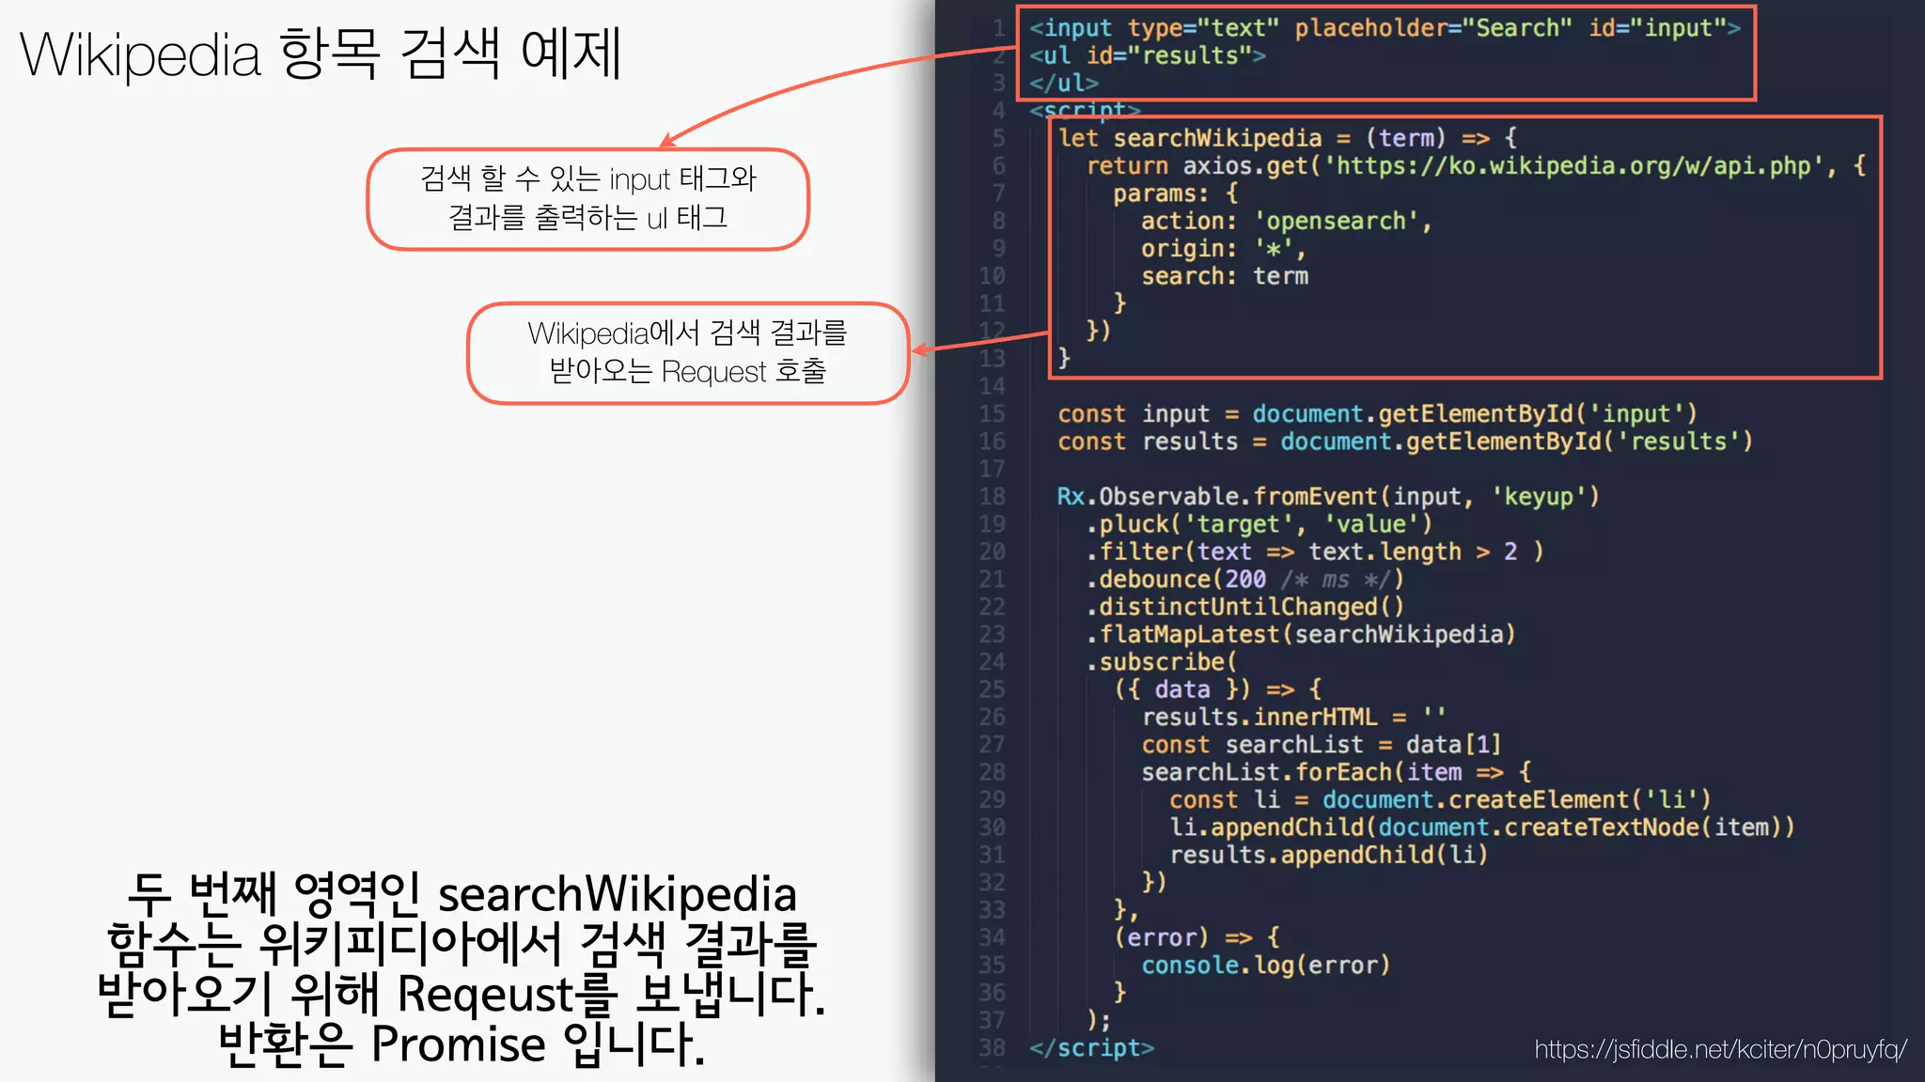Click the '(error) => {' line
The height and width of the screenshot is (1082, 1925).
(x=1197, y=937)
